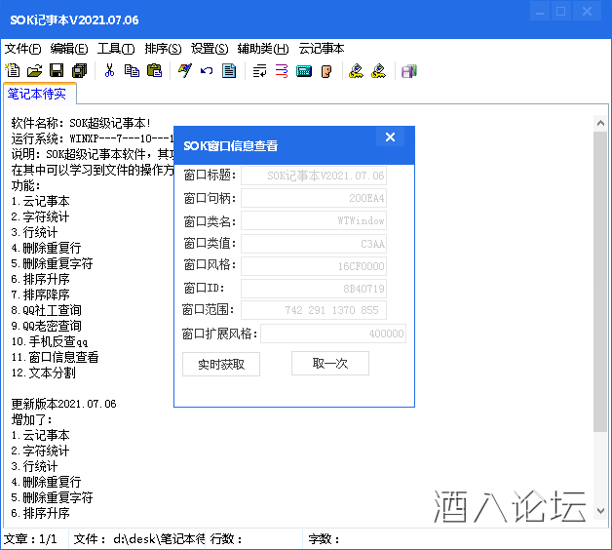The width and height of the screenshot is (612, 550).
Task: Open the 编辑(E) menu
Action: (x=69, y=49)
